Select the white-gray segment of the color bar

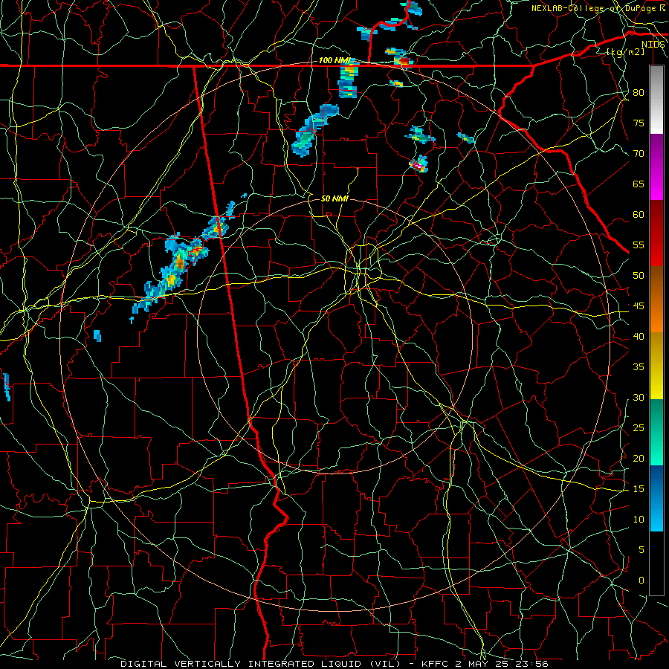656,100
